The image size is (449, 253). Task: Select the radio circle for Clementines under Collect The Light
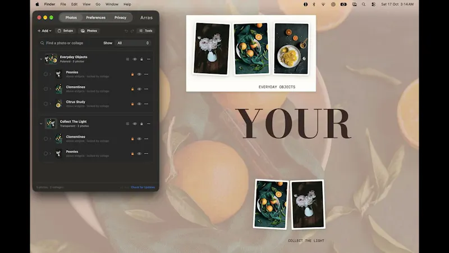(x=45, y=139)
